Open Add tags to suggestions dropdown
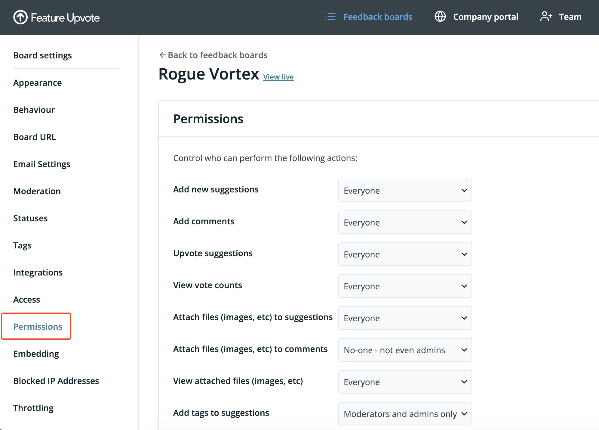Screen dimensions: 599x430 [x=405, y=414]
